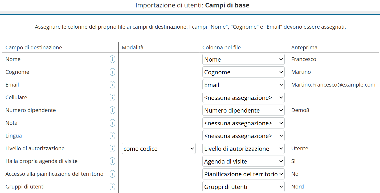Open the info icon for Email
Viewport: 380px width, 193px height.
pyautogui.click(x=112, y=85)
